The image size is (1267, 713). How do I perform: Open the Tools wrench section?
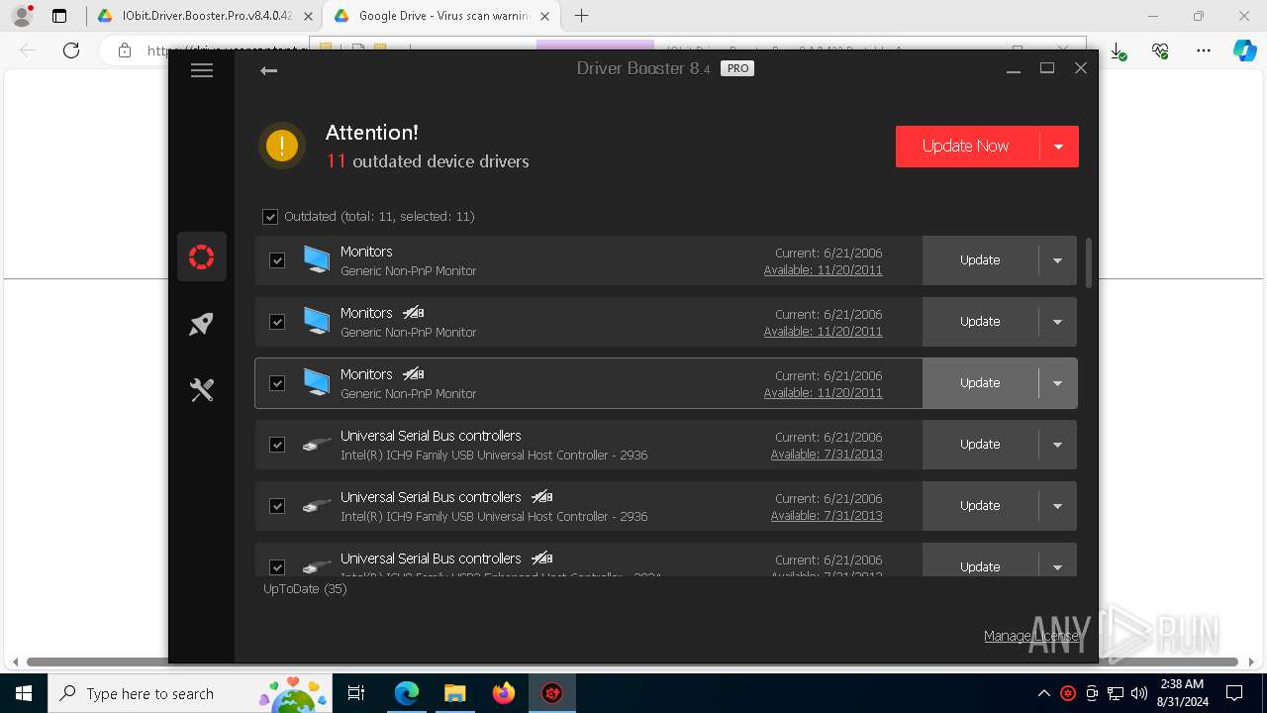pyautogui.click(x=202, y=390)
